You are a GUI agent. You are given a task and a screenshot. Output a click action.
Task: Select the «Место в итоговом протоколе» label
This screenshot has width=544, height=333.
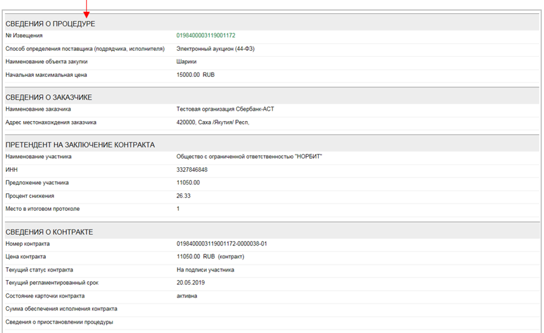[42, 209]
